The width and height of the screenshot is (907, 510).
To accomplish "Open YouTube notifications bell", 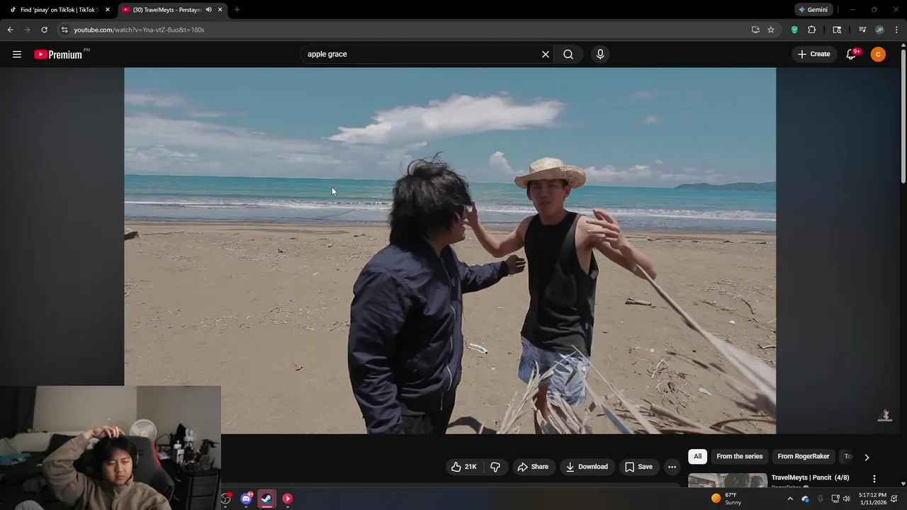I will tap(851, 54).
